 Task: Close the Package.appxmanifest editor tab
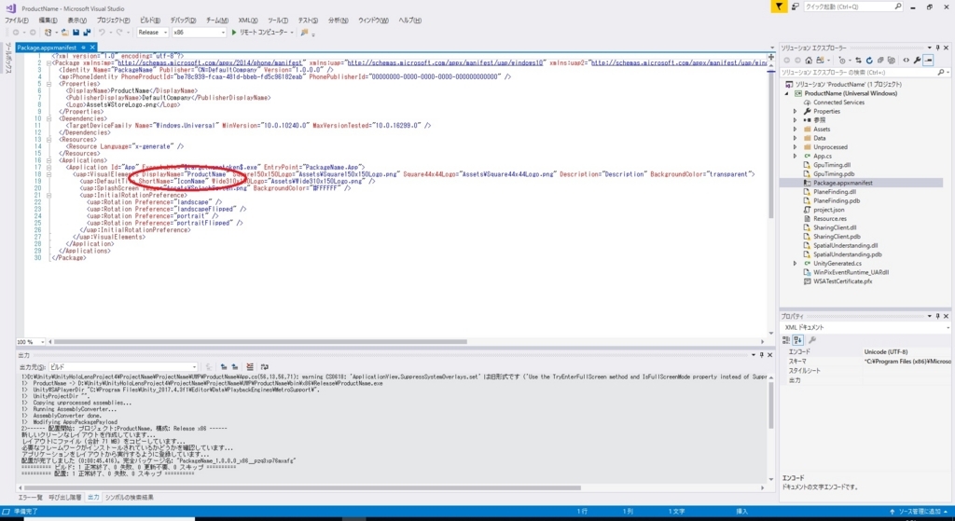(92, 48)
